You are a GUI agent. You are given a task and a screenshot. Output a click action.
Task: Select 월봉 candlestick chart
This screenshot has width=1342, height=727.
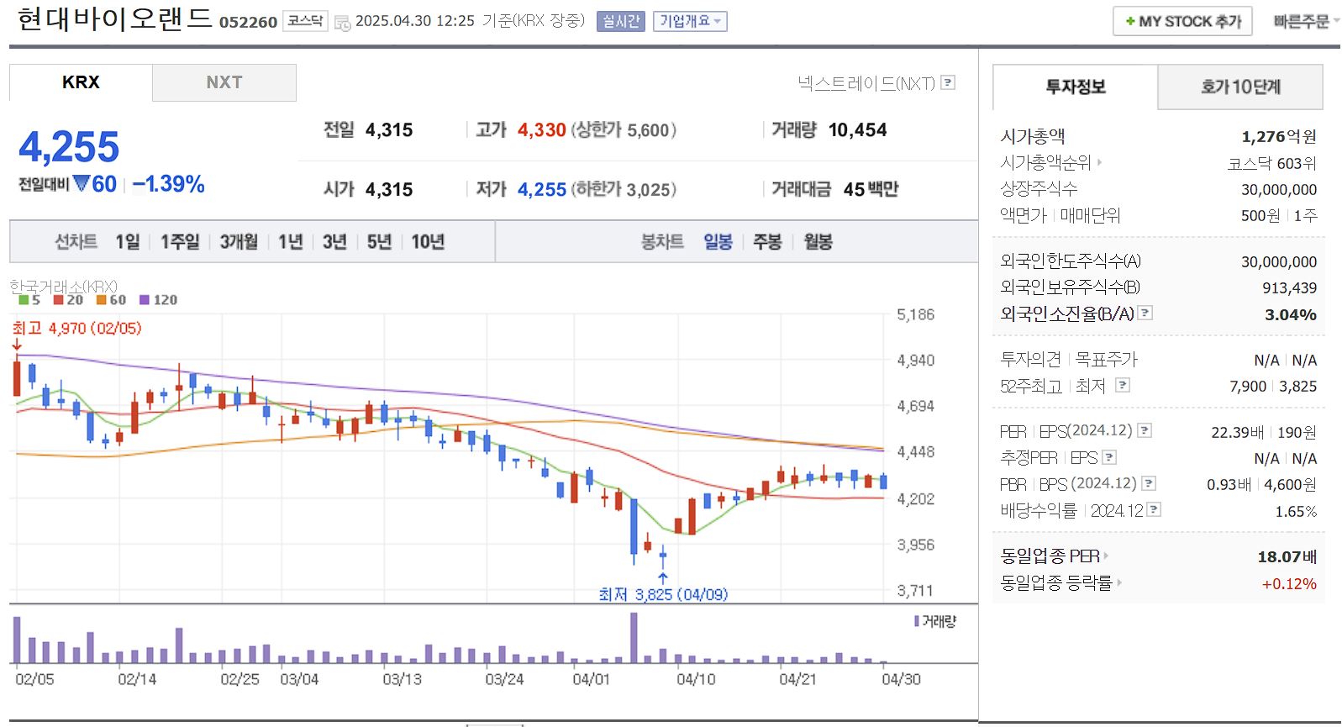818,242
